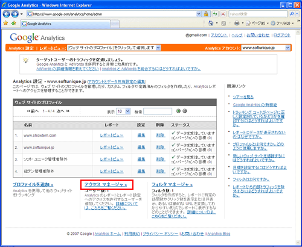The image size is (302, 247).
Task: Expand the Analytics アカウント dropdown
Action: 288,48
